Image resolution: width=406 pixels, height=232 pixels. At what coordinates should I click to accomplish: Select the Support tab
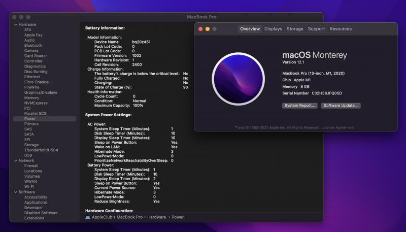316,29
